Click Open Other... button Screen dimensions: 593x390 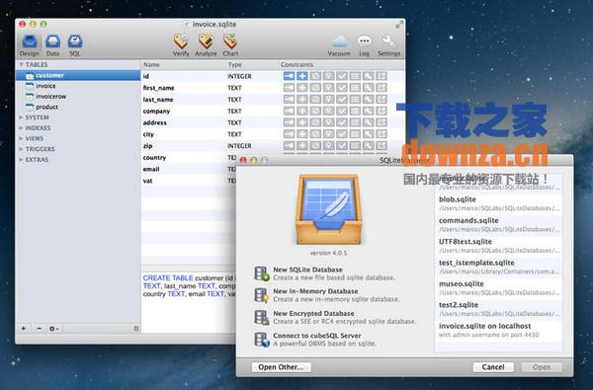(282, 367)
